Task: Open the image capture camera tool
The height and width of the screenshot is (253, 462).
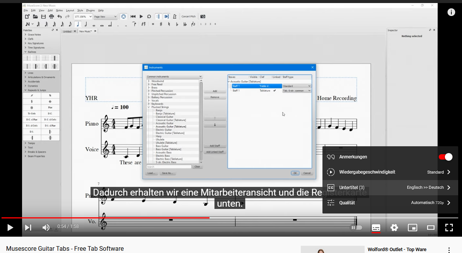Action: [x=203, y=16]
